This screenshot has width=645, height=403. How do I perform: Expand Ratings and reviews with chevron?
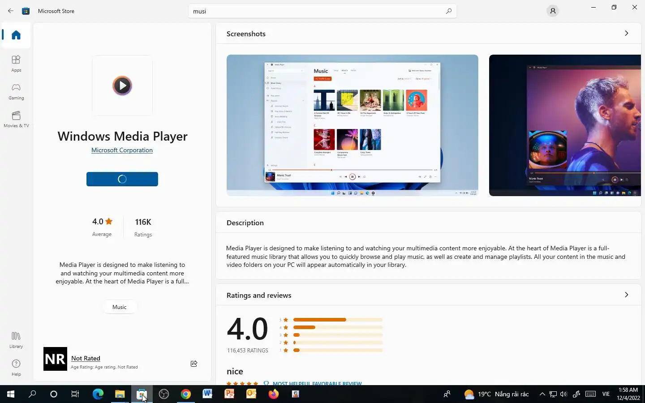coord(626,295)
